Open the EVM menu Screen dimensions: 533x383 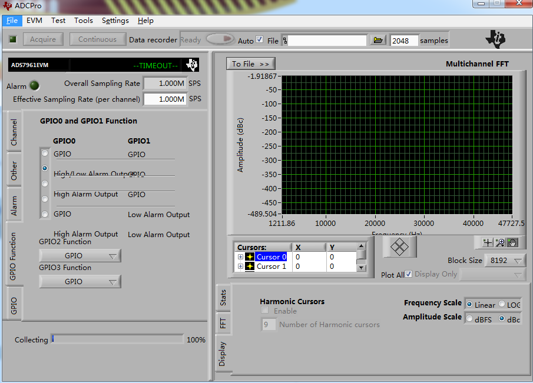pos(34,21)
